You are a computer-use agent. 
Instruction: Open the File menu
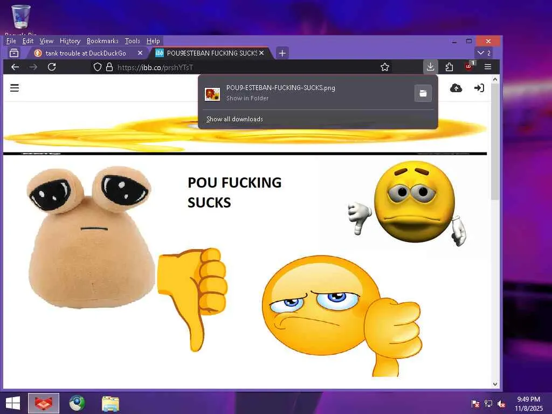tap(11, 41)
